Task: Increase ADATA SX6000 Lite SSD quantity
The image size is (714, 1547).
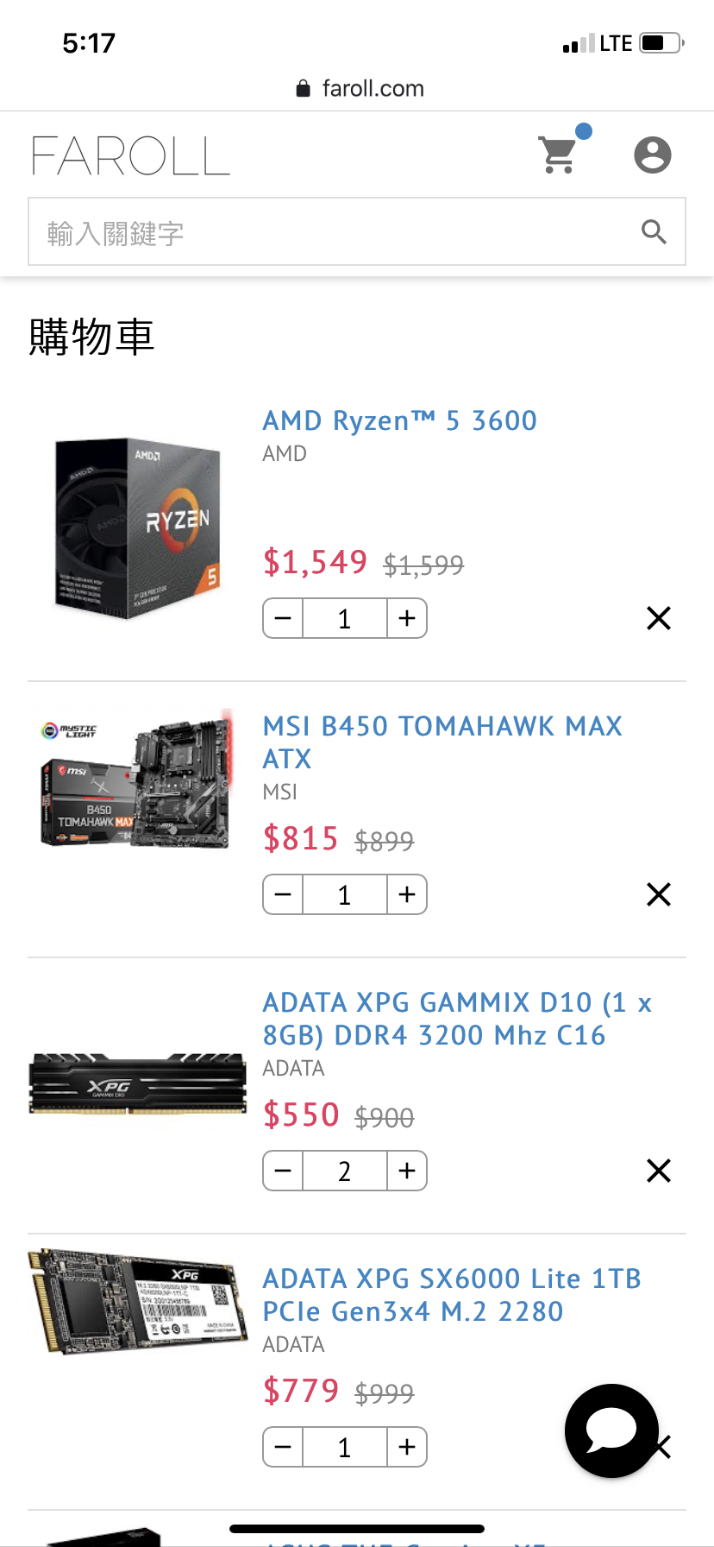Action: (x=407, y=1447)
